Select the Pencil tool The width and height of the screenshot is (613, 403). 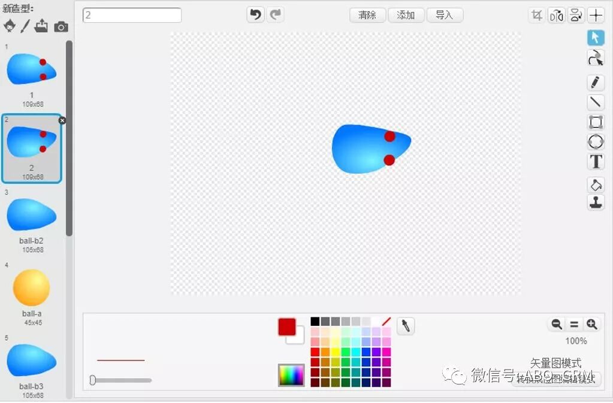[x=596, y=83]
